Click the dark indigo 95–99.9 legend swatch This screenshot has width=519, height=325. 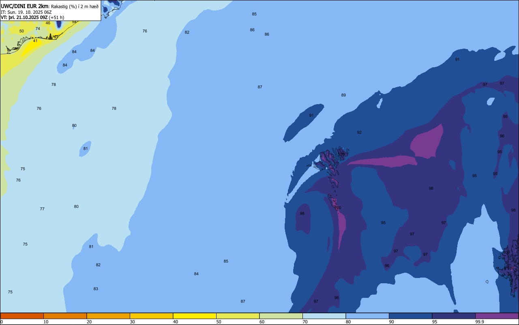[x=454, y=316]
